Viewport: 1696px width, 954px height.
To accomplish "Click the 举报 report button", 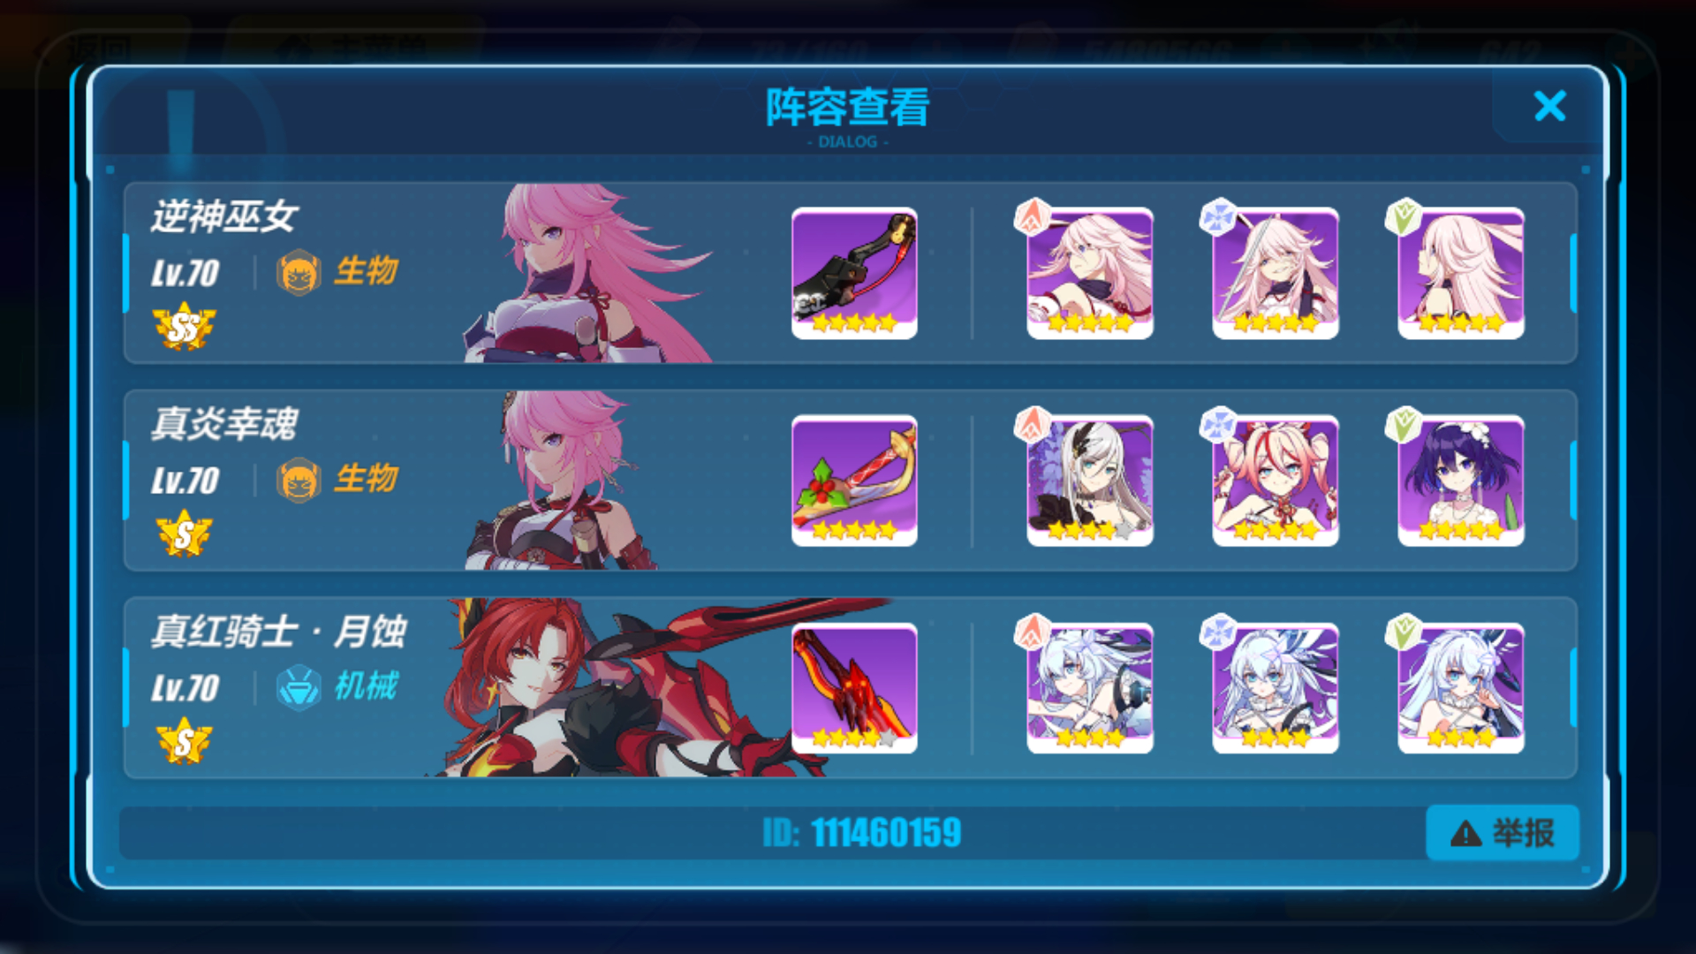I will coord(1502,832).
